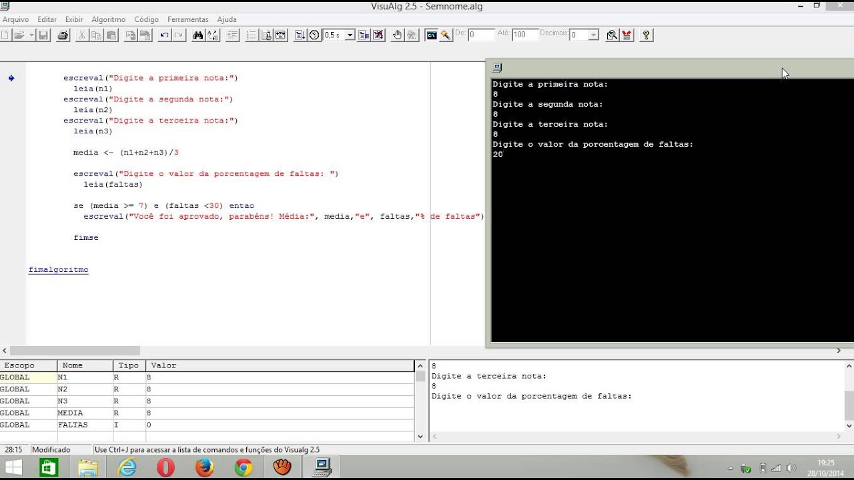The image size is (854, 480).
Task: Click the Tipo column header
Action: (129, 365)
